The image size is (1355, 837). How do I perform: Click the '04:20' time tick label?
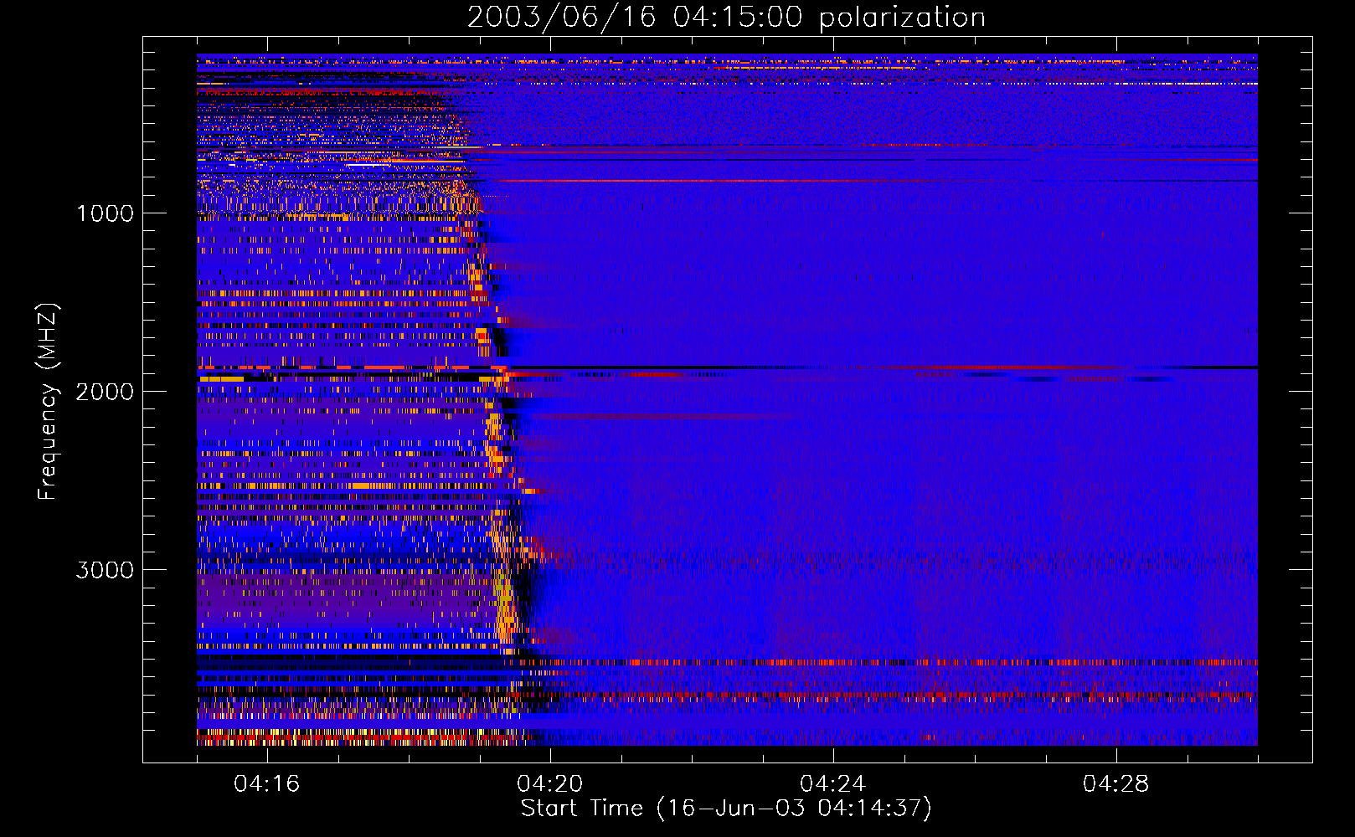point(549,783)
